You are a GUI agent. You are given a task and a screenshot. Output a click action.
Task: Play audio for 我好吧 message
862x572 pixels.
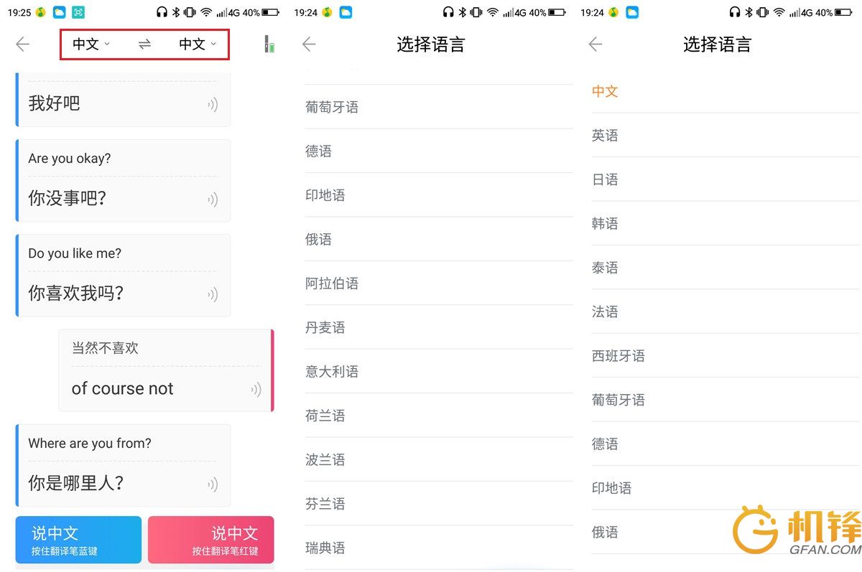213,105
